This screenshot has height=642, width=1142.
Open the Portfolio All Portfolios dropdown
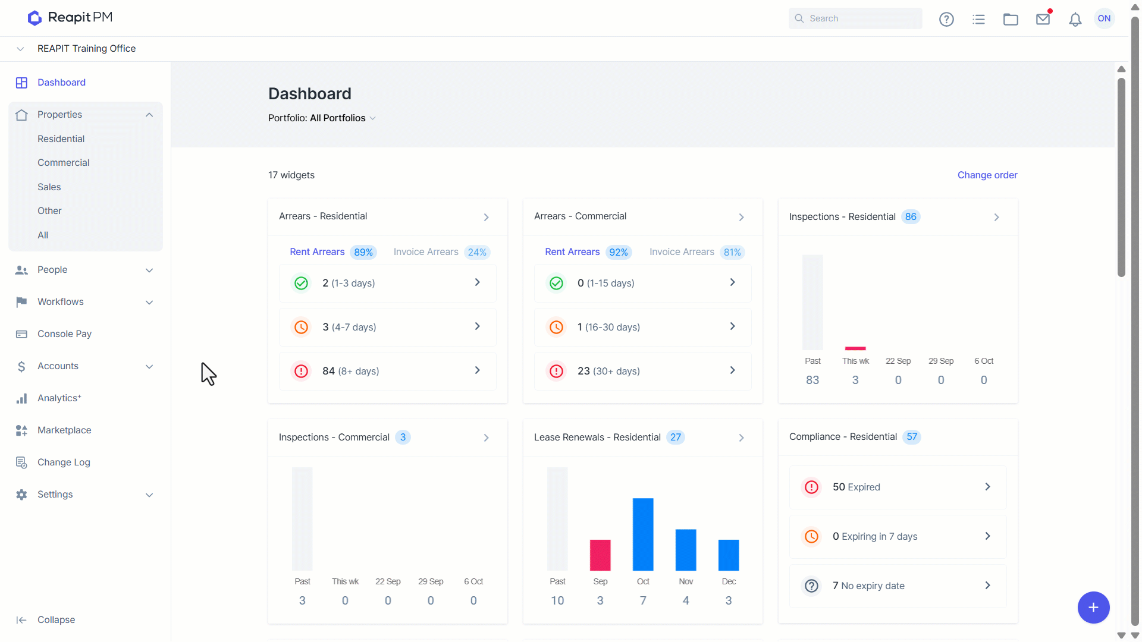click(x=322, y=118)
